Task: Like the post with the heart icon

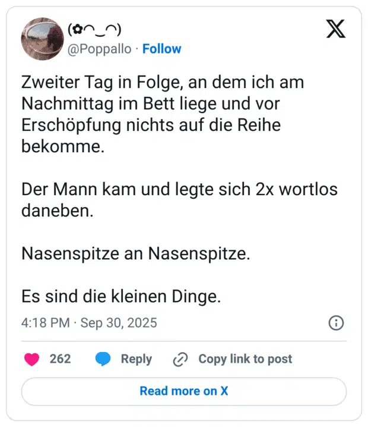Action: (x=32, y=359)
